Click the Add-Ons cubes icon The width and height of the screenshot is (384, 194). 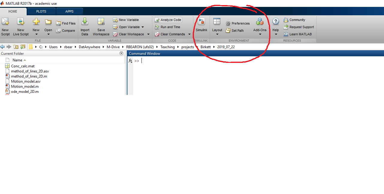tap(260, 22)
